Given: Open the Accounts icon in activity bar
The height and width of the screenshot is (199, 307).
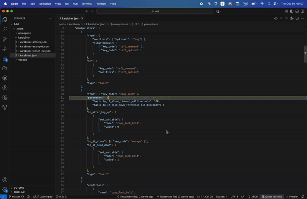Looking at the screenshot, I should (x=5, y=179).
